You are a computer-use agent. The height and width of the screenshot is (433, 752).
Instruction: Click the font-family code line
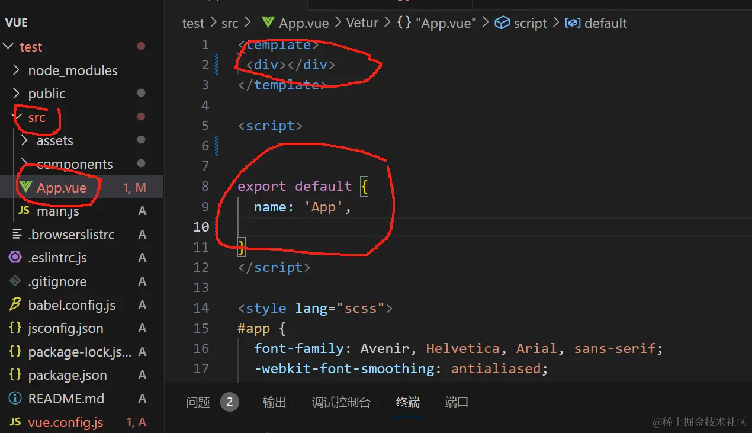click(459, 348)
